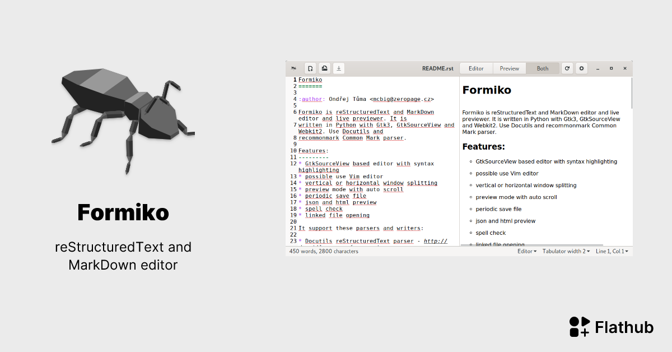The width and height of the screenshot is (672, 352).
Task: Open the Editor dropdown in the status bar
Action: [x=526, y=251]
